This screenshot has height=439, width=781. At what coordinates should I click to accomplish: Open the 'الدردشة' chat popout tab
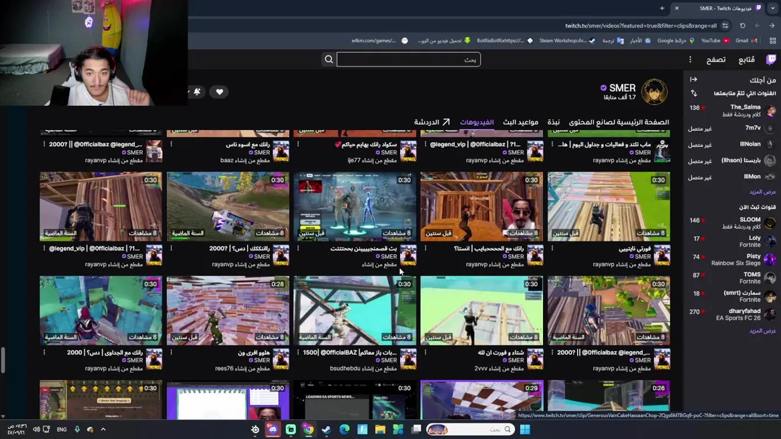[432, 122]
